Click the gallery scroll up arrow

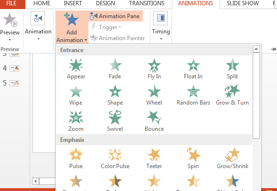[256, 49]
